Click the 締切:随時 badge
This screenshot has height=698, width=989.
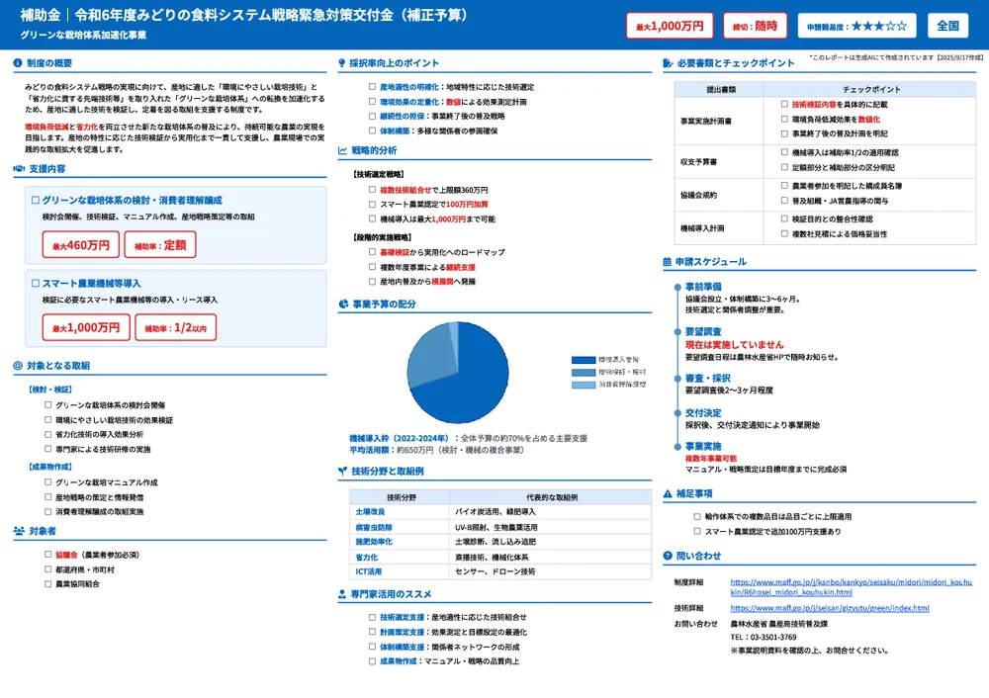point(757,25)
